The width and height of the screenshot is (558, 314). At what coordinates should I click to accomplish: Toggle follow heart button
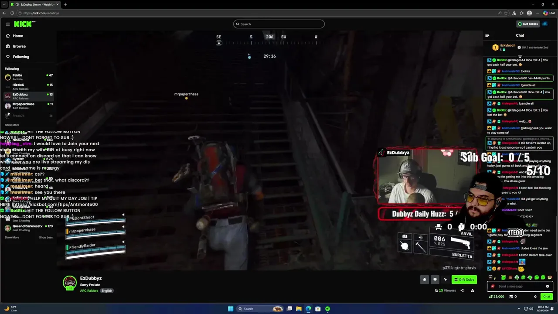(435, 280)
